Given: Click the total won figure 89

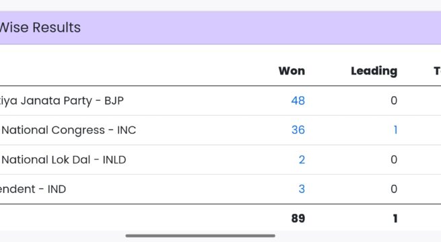Looking at the screenshot, I should tap(298, 218).
